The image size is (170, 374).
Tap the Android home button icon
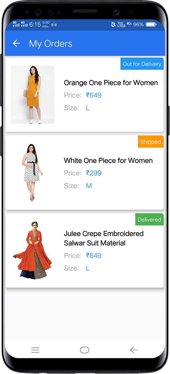tap(85, 350)
